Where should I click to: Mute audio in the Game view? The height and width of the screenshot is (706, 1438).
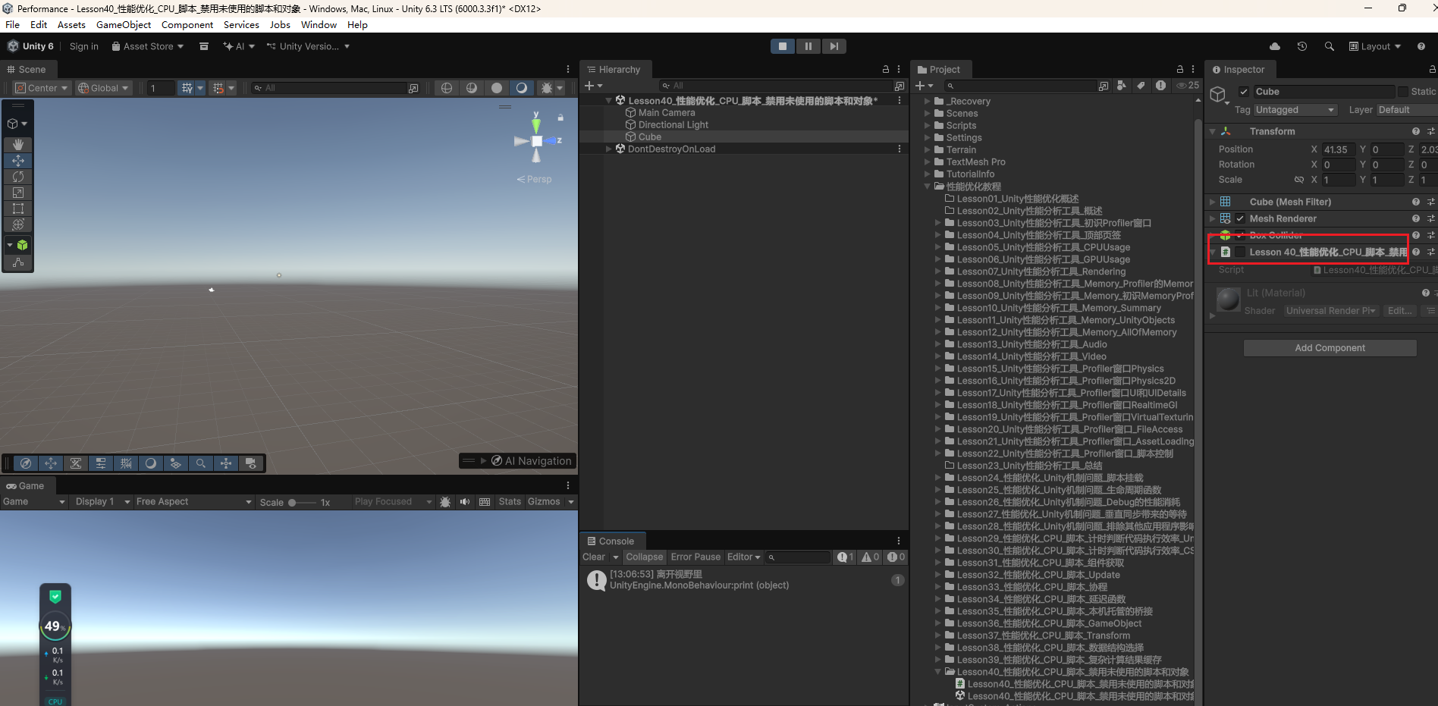pyautogui.click(x=465, y=502)
